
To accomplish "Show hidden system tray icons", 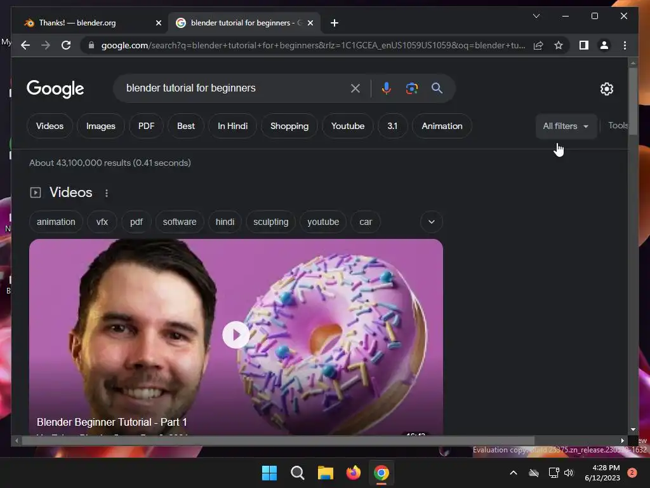I will [x=513, y=473].
